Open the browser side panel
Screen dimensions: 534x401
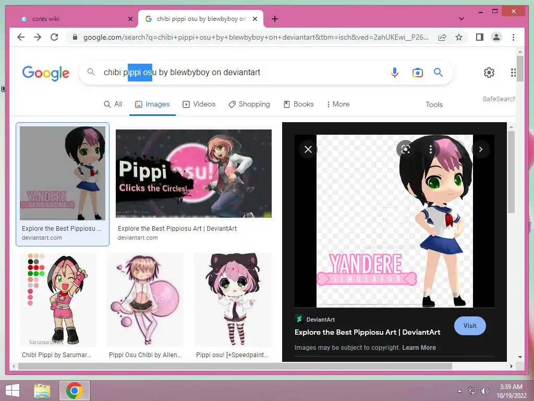tap(480, 37)
